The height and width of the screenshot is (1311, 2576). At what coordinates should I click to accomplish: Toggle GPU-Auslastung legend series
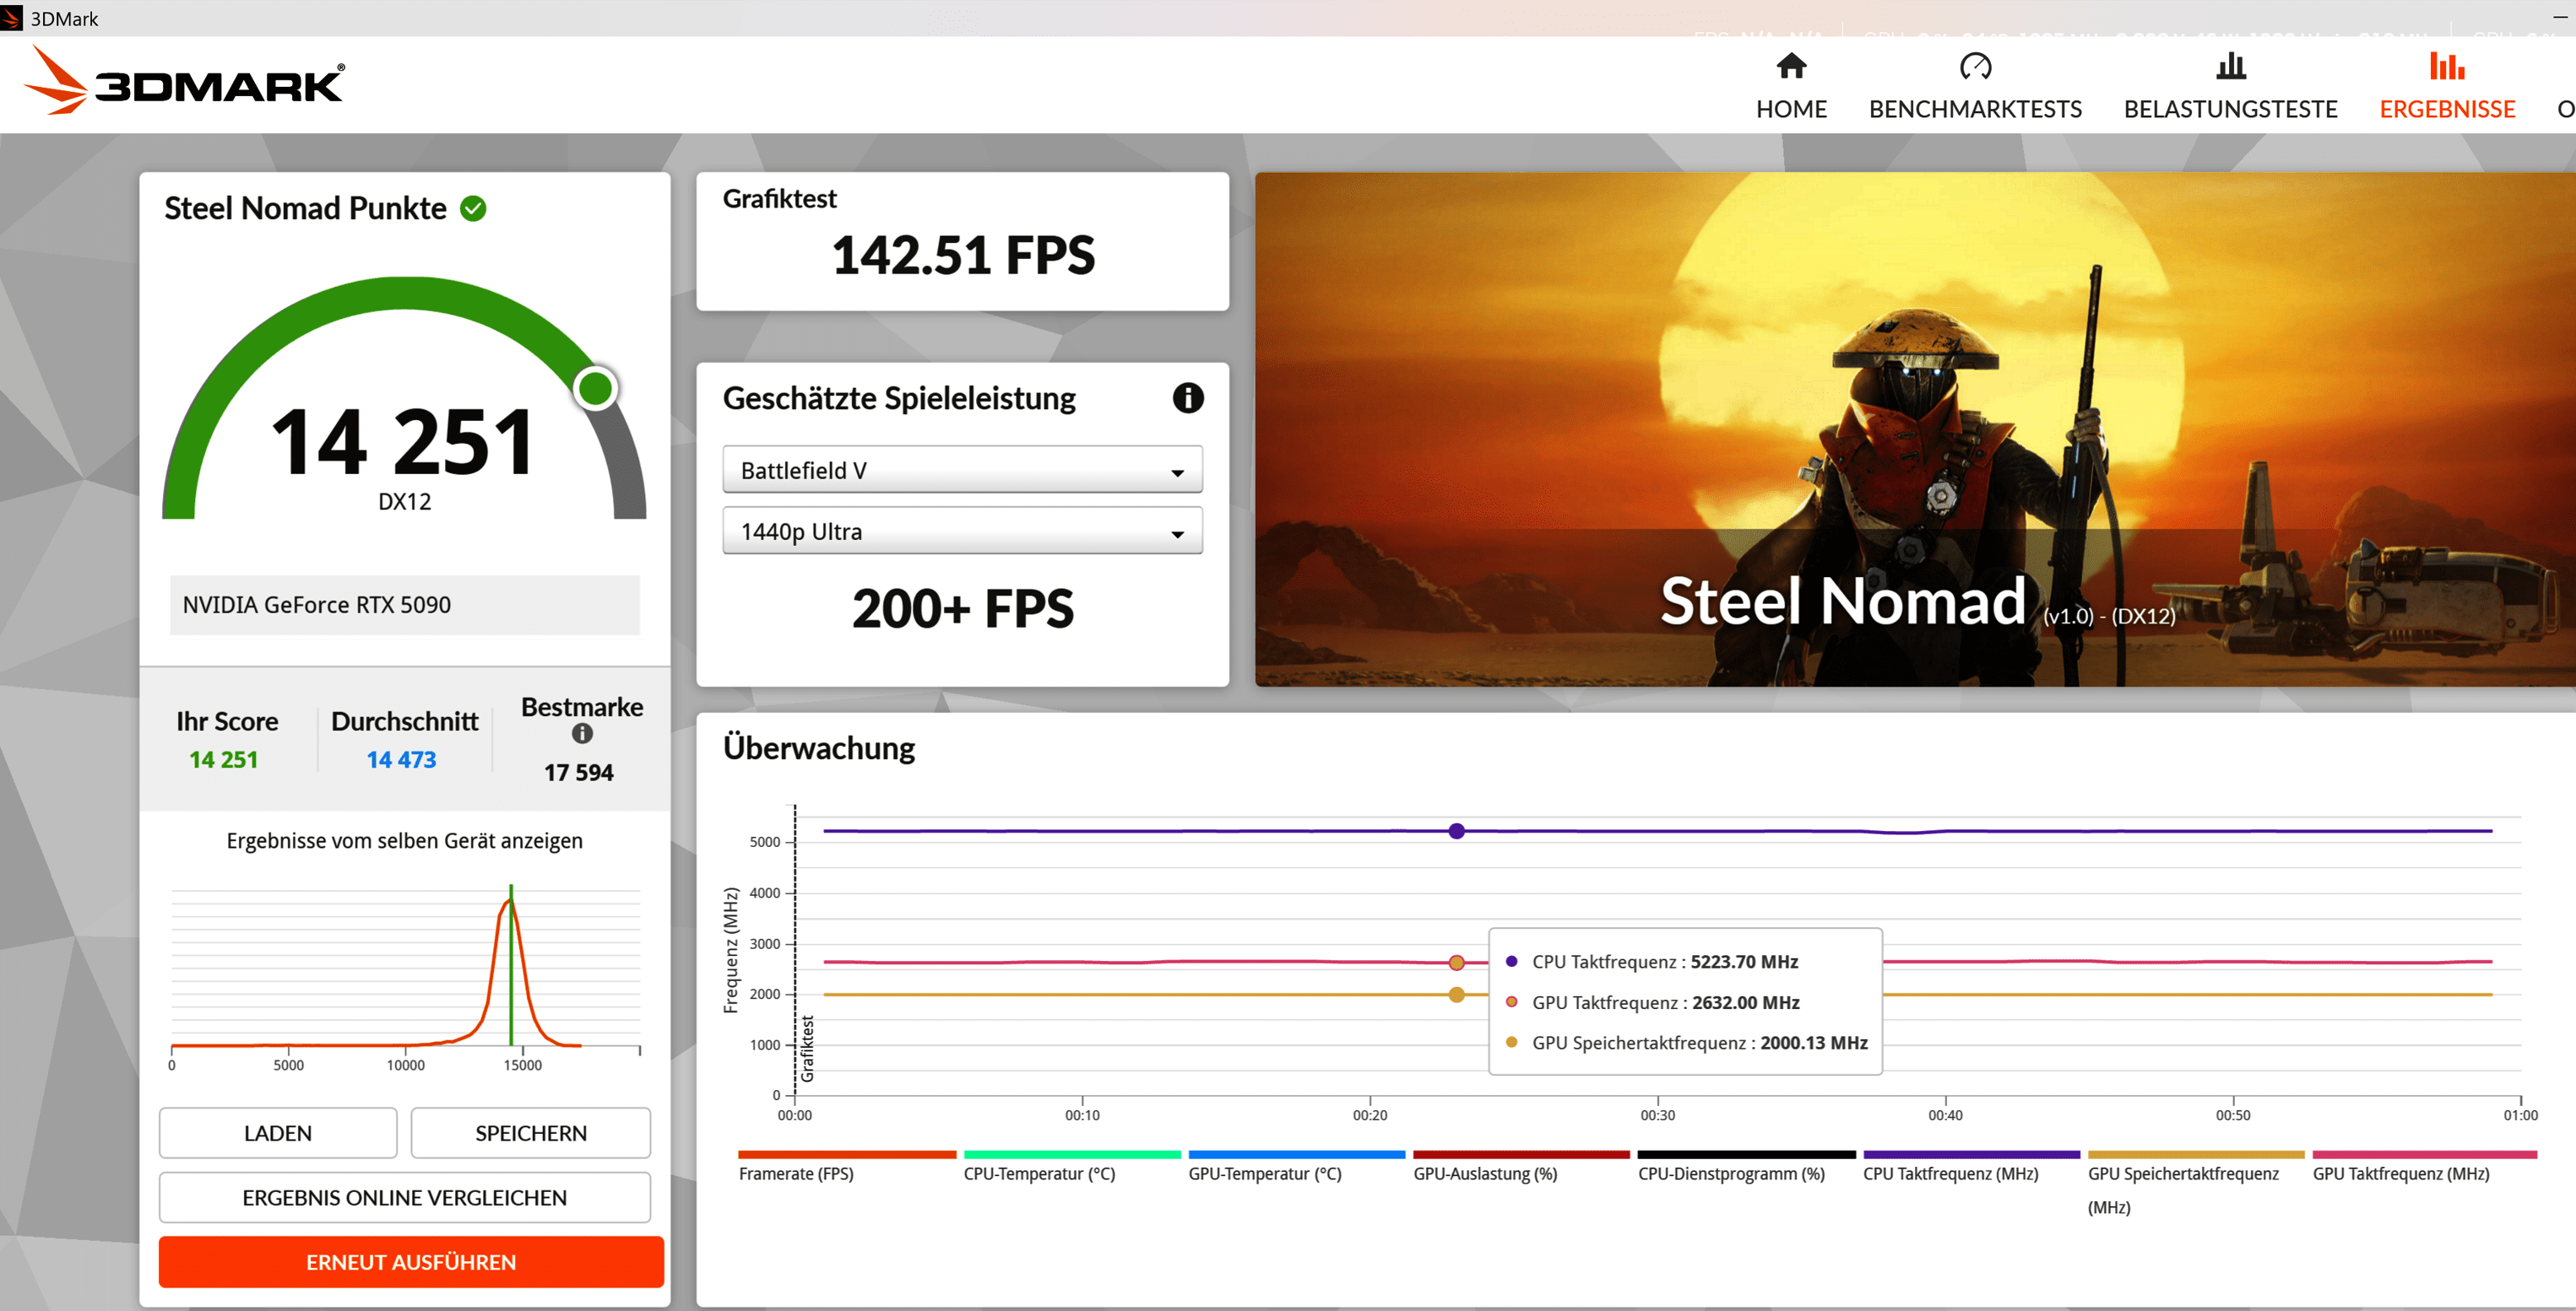point(1484,1173)
